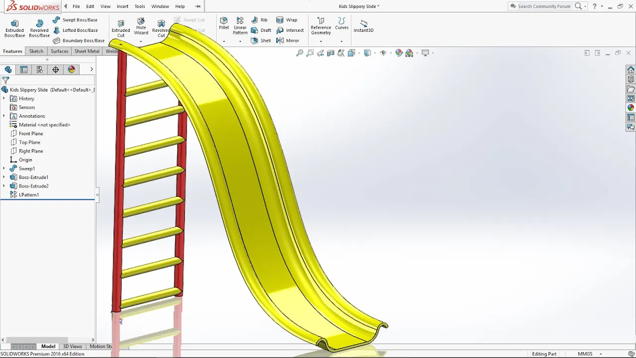Open the Tools menu
Screen dimensions: 636x358
tap(140, 6)
